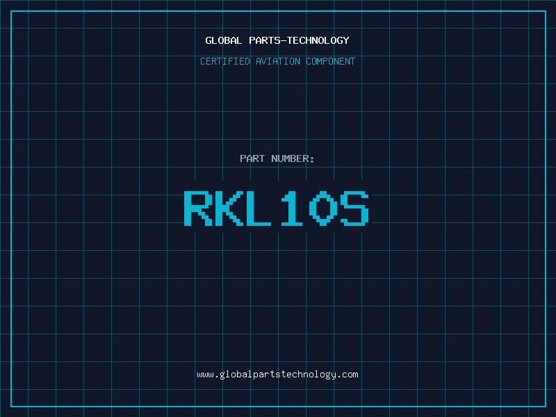The height and width of the screenshot is (417, 556).
Task: Click the www prefix of the URL
Action: (x=205, y=375)
